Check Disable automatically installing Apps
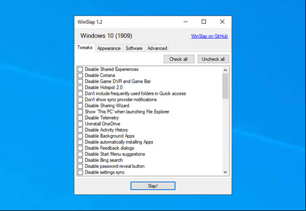This screenshot has width=306, height=211. (x=80, y=142)
